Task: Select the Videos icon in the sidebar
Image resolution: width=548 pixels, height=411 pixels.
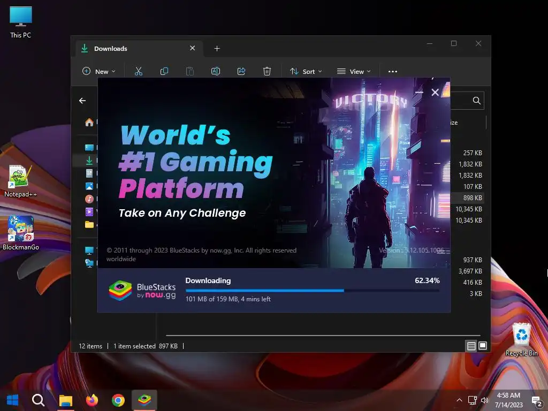Action: click(89, 211)
